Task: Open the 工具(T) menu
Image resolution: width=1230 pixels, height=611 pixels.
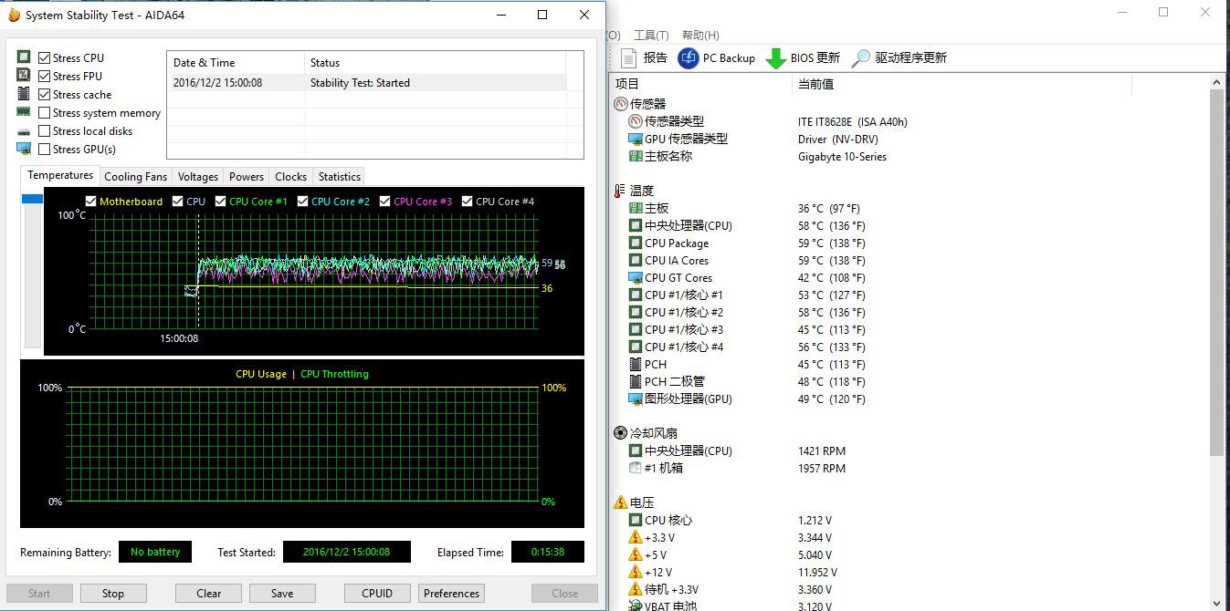Action: (651, 35)
